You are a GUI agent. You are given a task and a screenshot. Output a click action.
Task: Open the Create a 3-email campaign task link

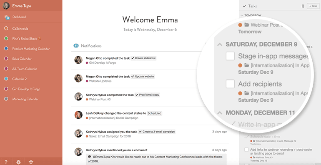coord(157,132)
